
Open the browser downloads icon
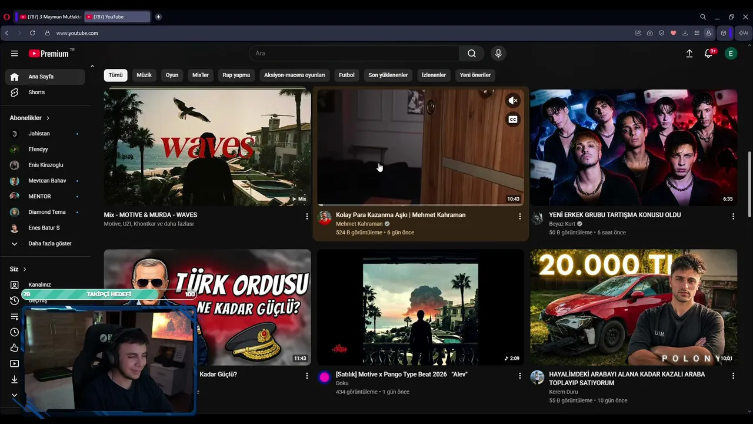click(685, 33)
